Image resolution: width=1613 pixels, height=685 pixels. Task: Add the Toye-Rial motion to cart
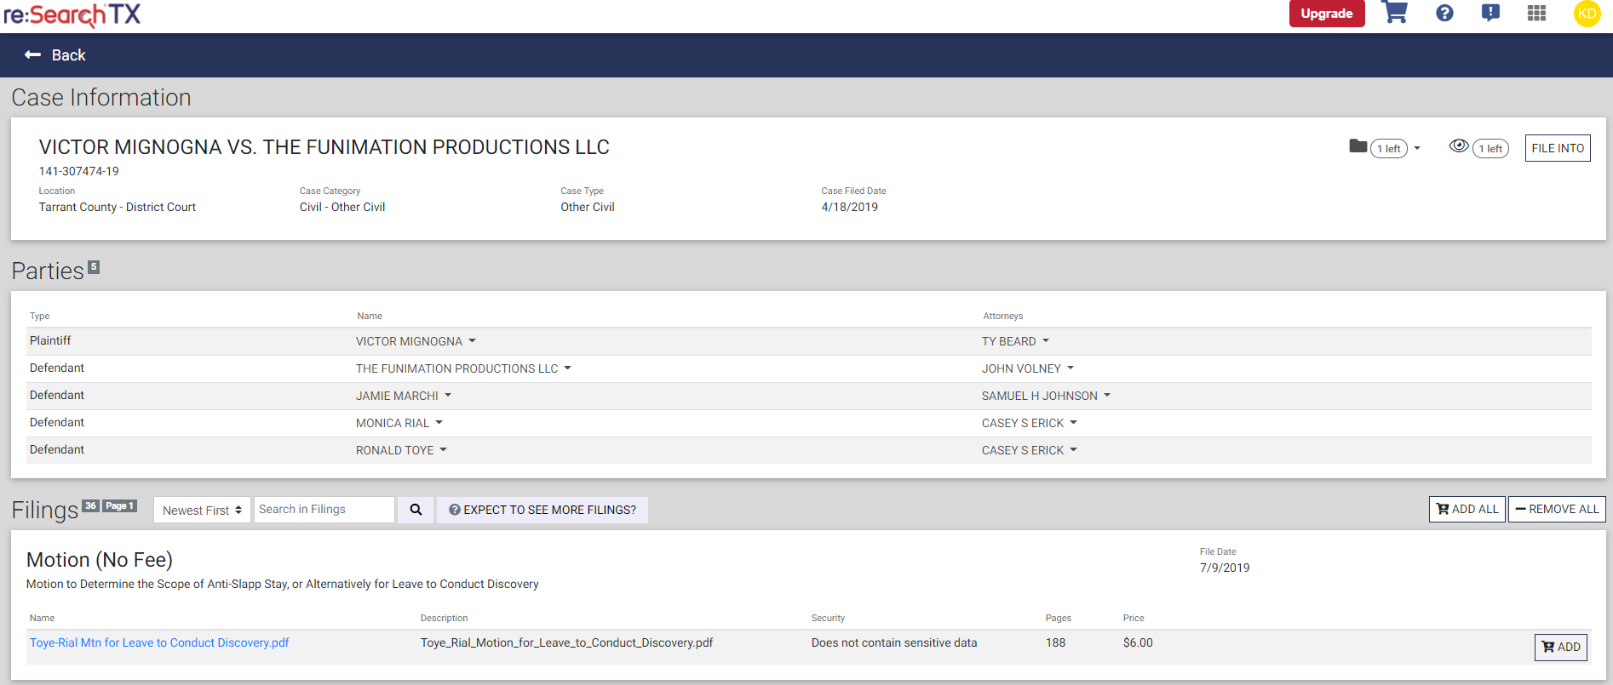pyautogui.click(x=1560, y=647)
